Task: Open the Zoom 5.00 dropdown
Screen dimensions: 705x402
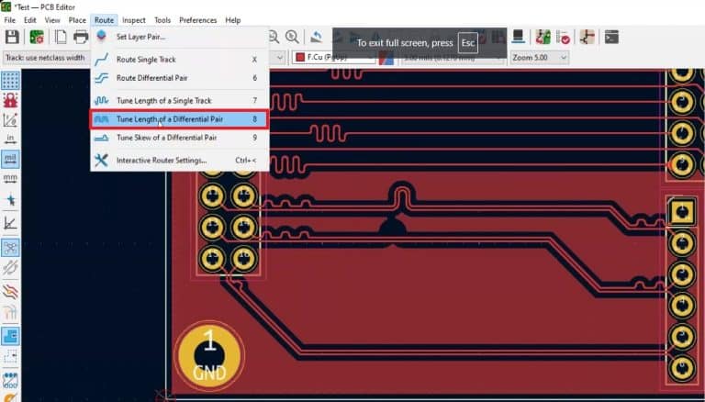Action: pyautogui.click(x=539, y=57)
